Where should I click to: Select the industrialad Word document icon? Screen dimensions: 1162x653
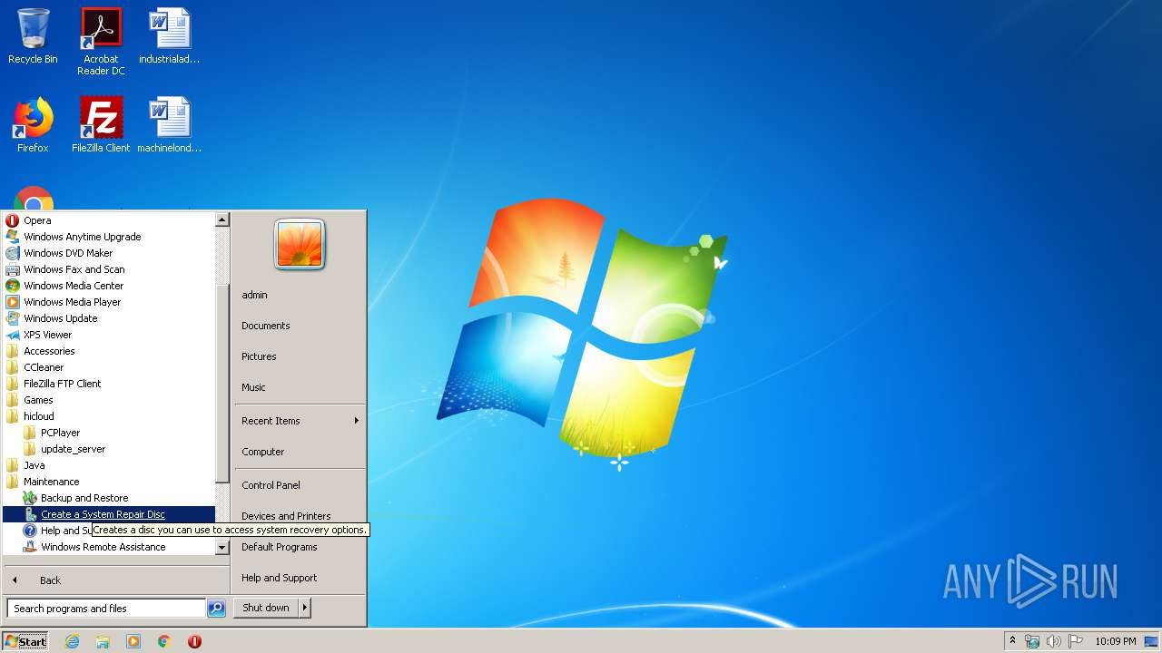coord(169,36)
